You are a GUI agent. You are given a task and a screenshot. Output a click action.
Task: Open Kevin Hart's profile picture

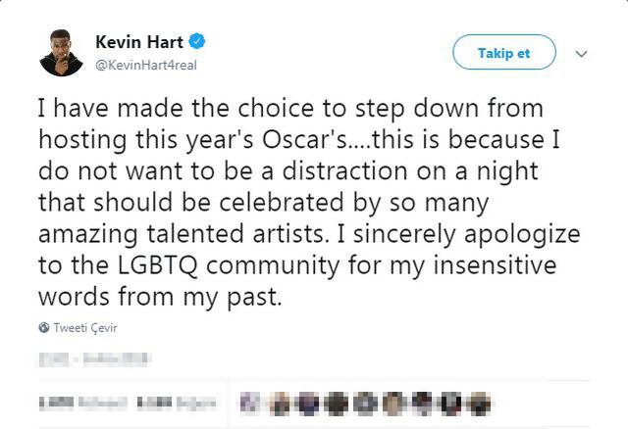[x=61, y=52]
